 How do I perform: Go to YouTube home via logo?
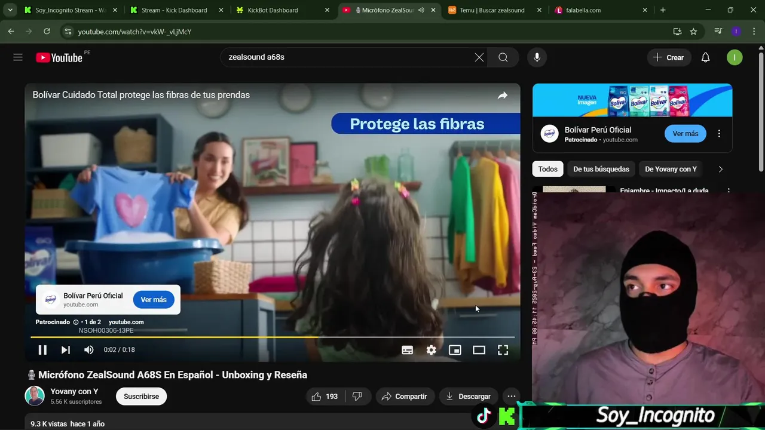pyautogui.click(x=59, y=57)
